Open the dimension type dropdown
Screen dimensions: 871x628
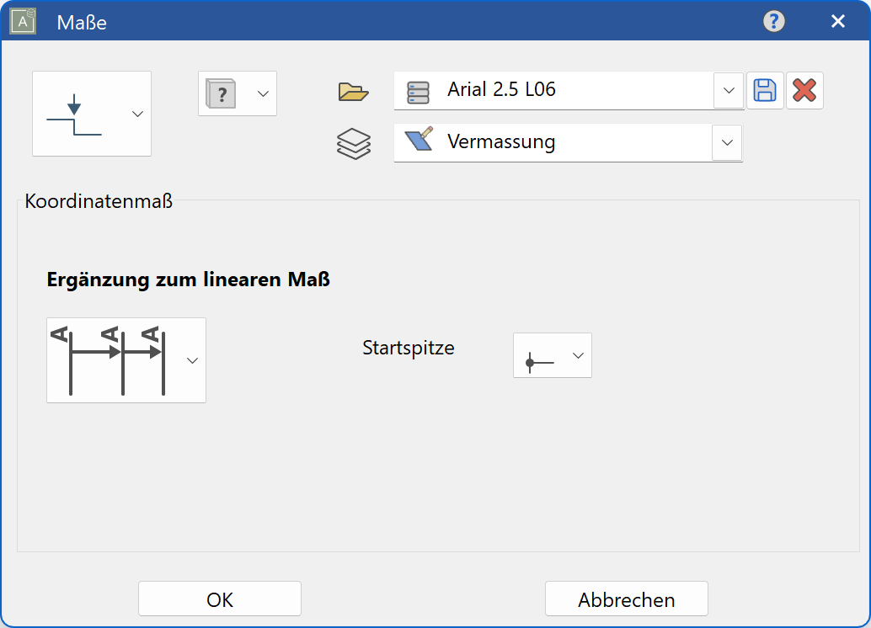coord(137,114)
